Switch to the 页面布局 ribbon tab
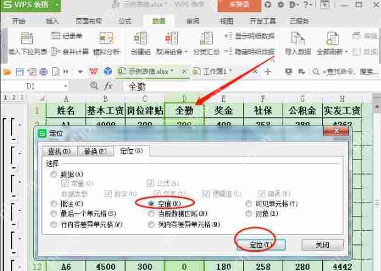 point(89,21)
